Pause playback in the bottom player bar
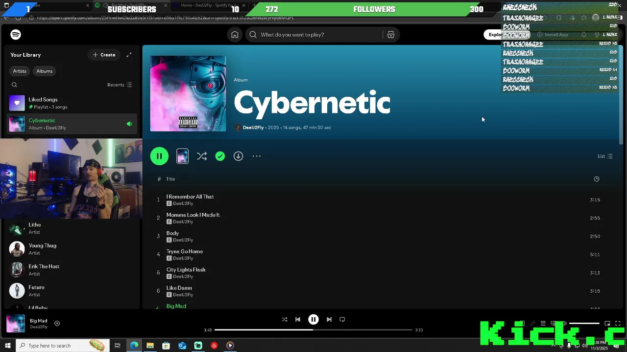Image resolution: width=627 pixels, height=352 pixels. click(x=313, y=319)
